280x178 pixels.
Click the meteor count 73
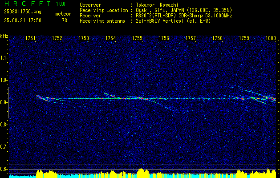(65, 20)
